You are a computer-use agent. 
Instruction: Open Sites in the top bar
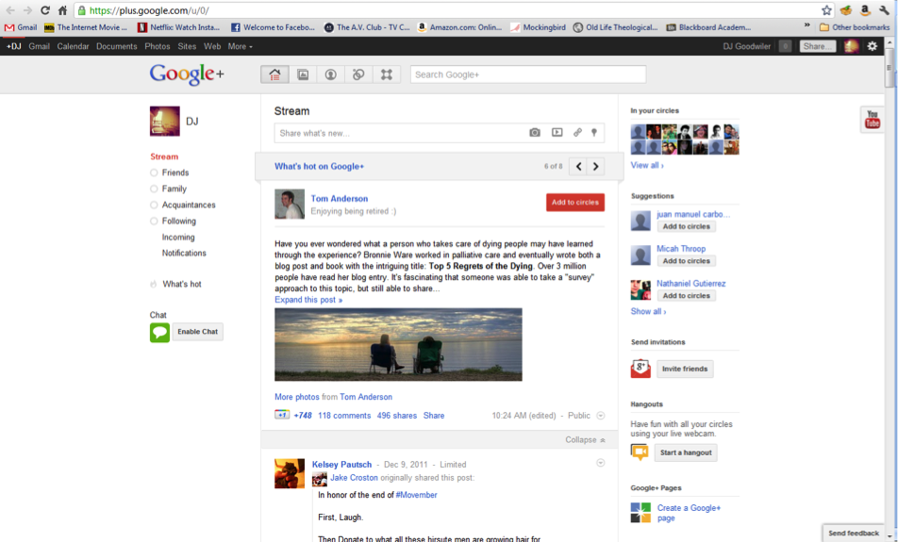point(187,46)
